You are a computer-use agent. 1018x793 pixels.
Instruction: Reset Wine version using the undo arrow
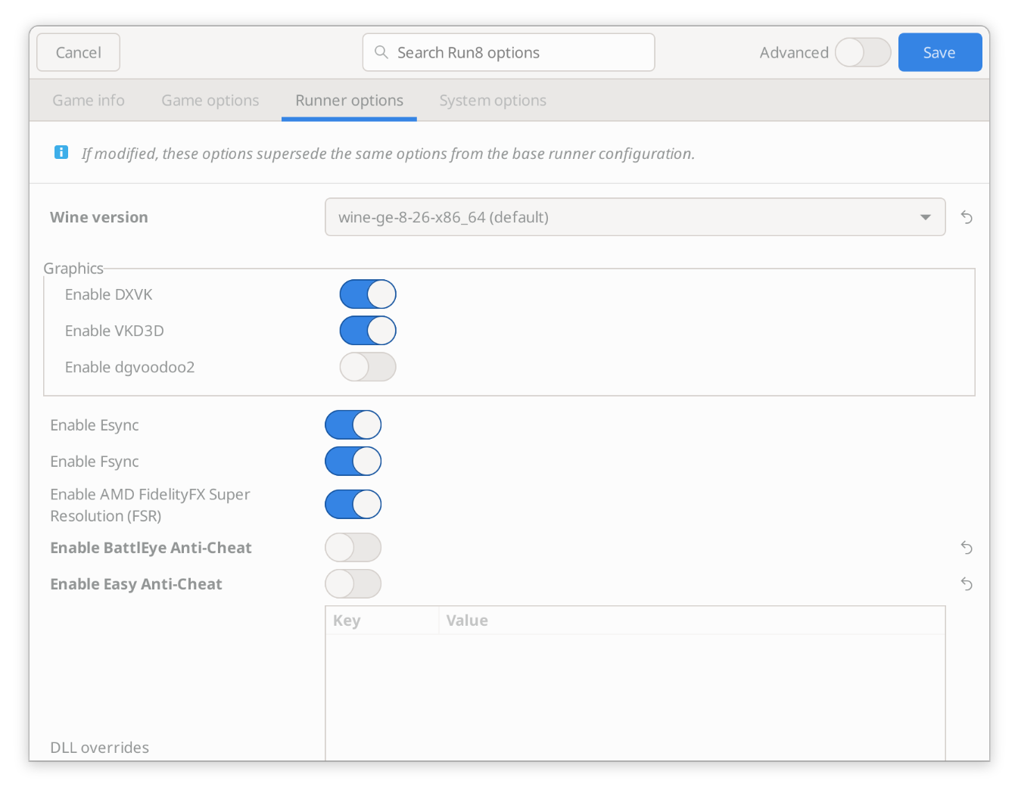coord(966,217)
